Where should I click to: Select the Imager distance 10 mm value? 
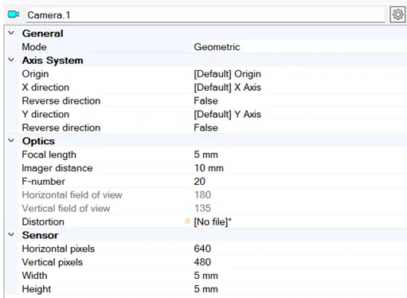[209, 168]
